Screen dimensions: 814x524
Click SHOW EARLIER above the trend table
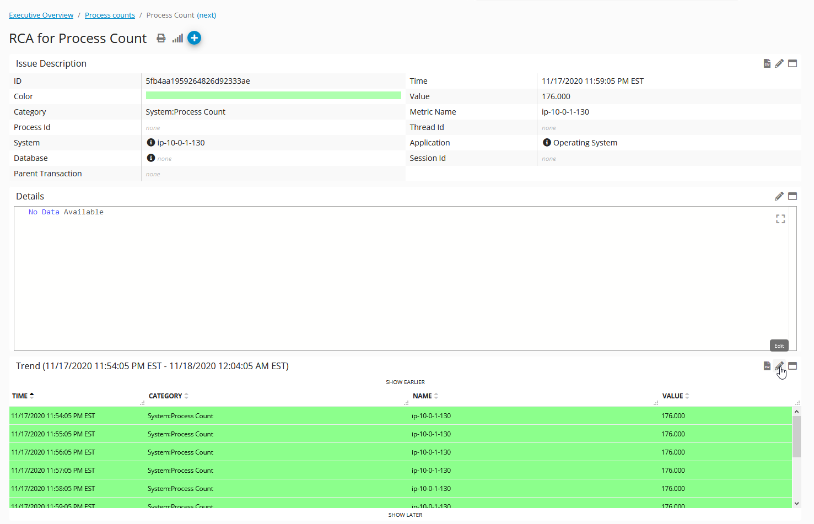405,382
